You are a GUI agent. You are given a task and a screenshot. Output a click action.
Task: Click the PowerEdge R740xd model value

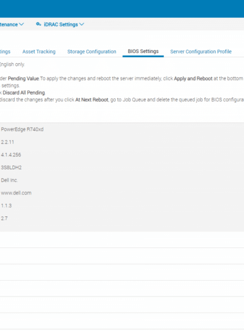pos(22,129)
